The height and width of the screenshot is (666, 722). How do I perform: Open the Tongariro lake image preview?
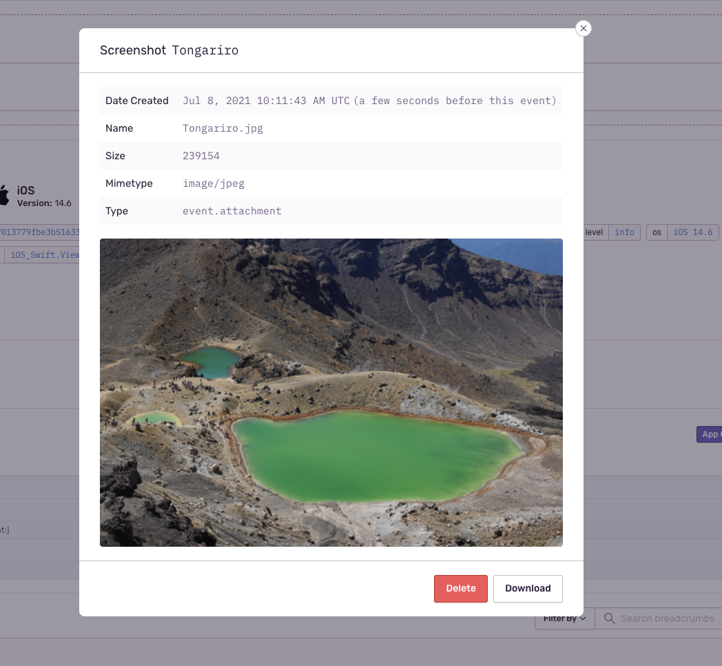(331, 393)
